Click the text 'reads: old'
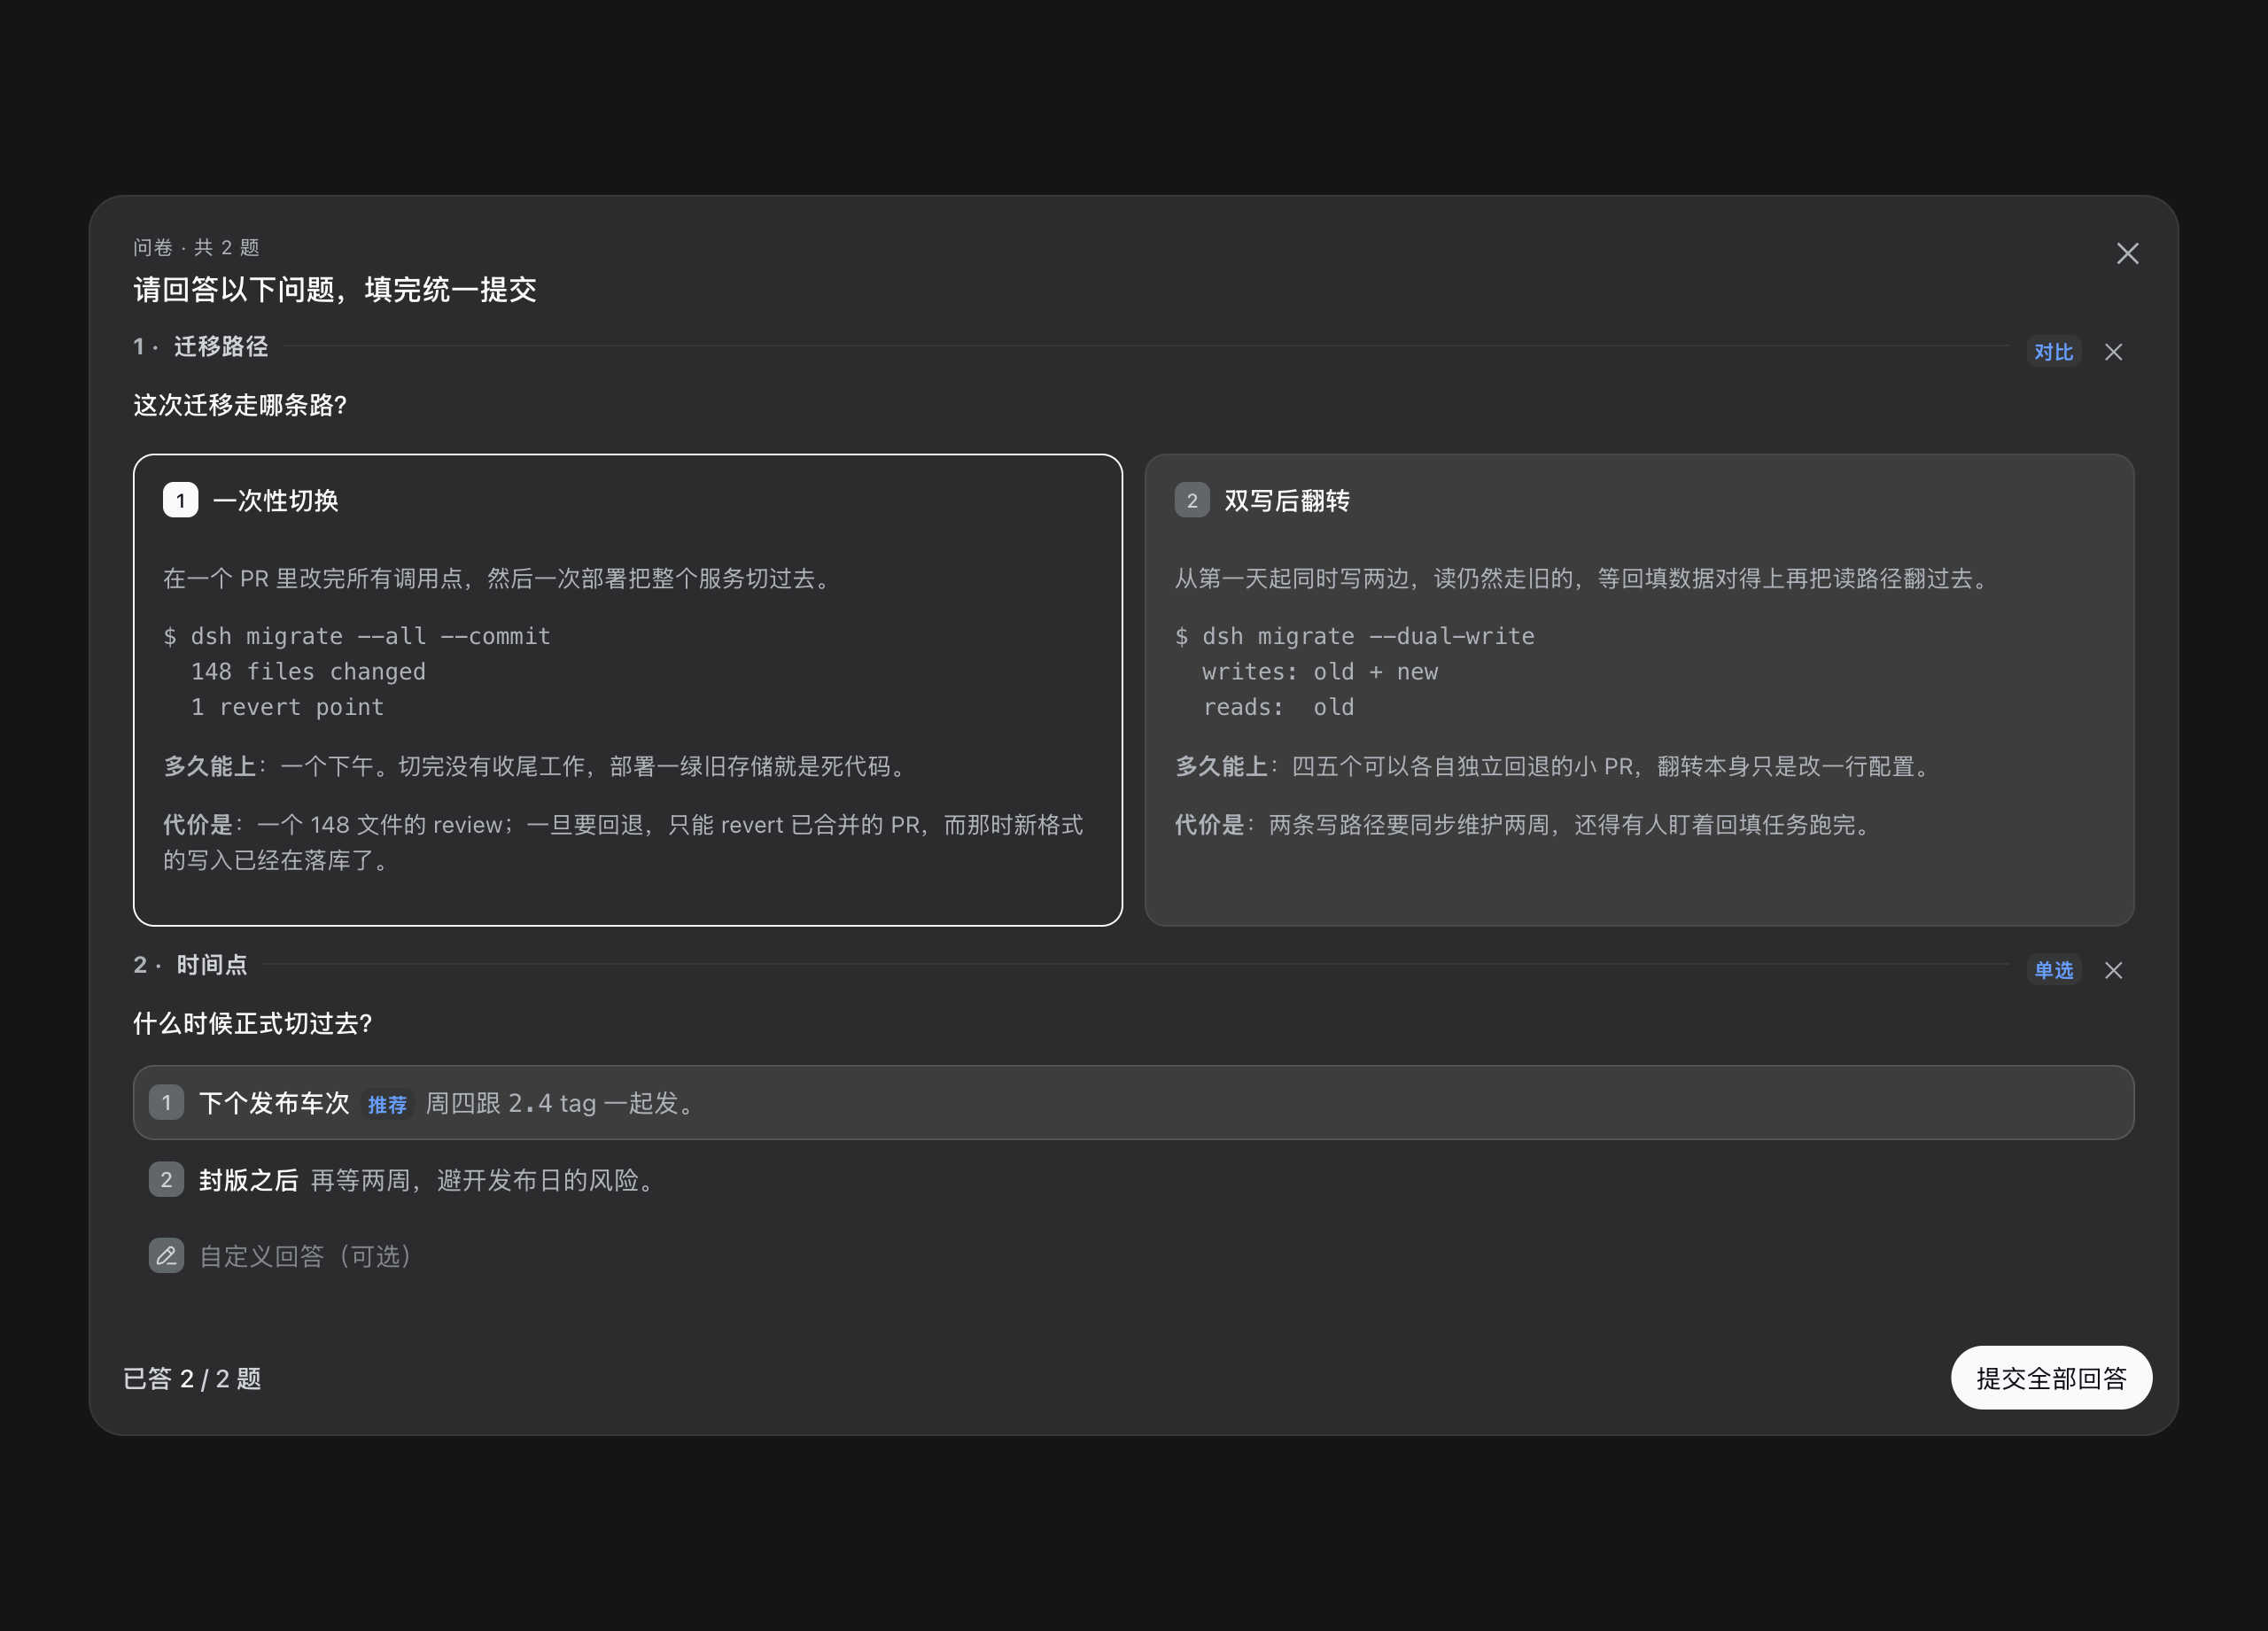The image size is (2268, 1631). click(x=1278, y=707)
